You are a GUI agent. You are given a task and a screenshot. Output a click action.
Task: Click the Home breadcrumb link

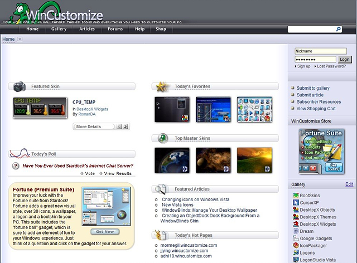coord(8,39)
